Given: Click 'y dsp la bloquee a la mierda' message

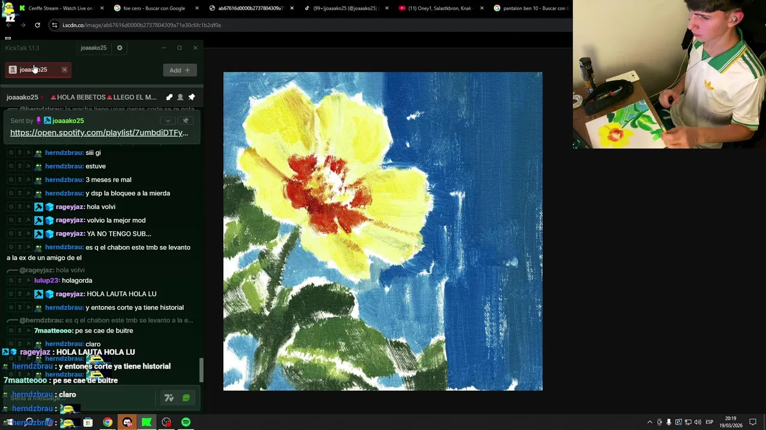Looking at the screenshot, I should (127, 193).
